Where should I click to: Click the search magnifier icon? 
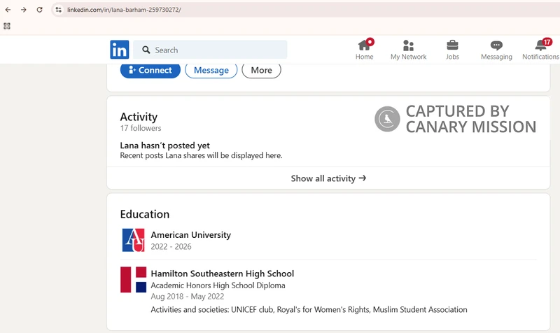(x=146, y=50)
